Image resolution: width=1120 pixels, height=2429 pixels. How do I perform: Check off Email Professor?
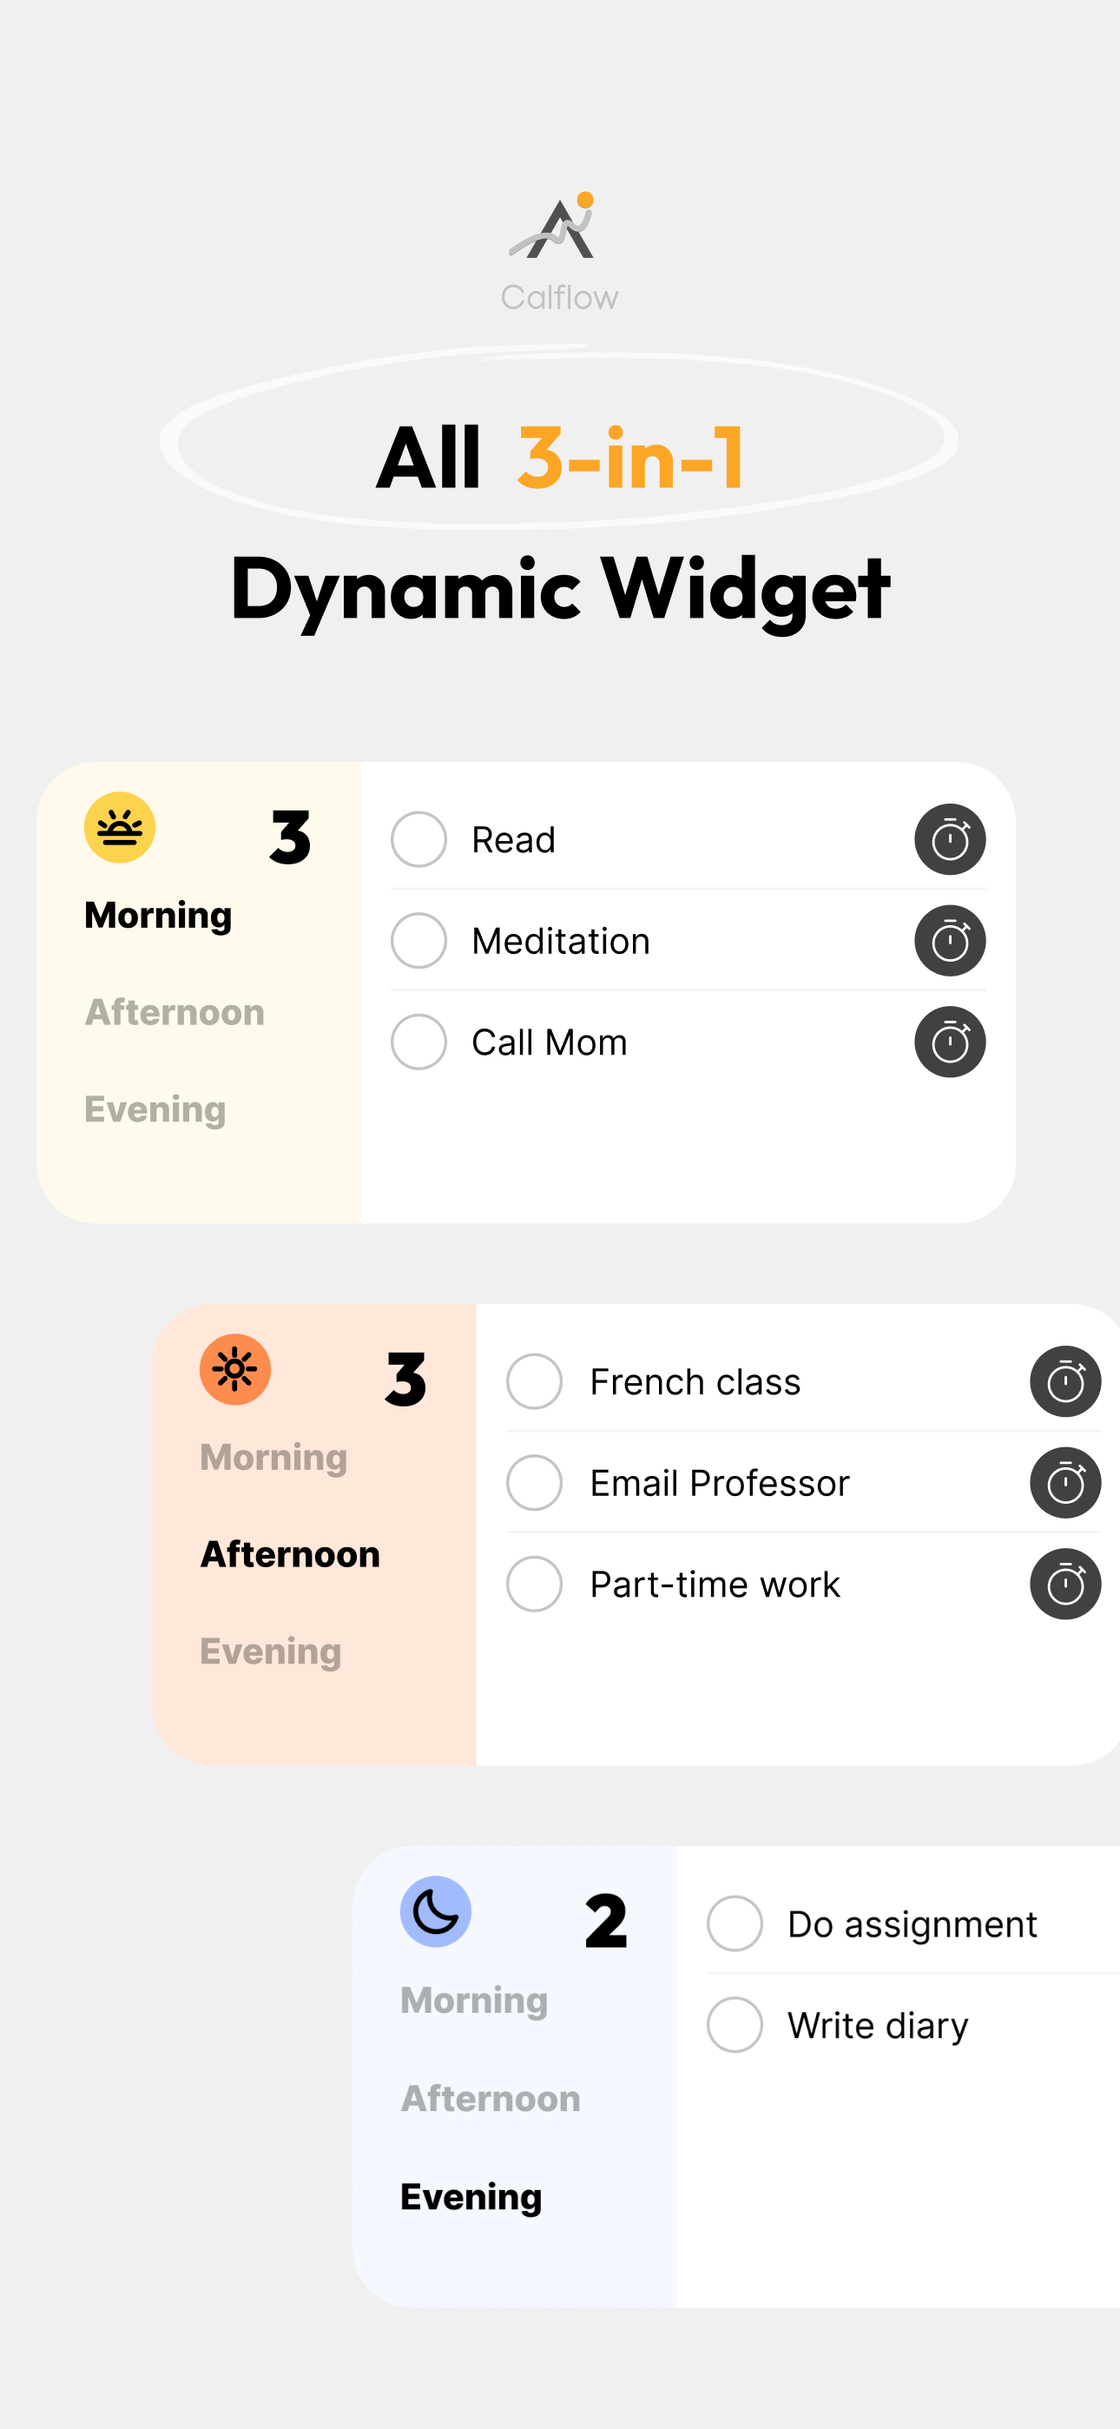[535, 1482]
